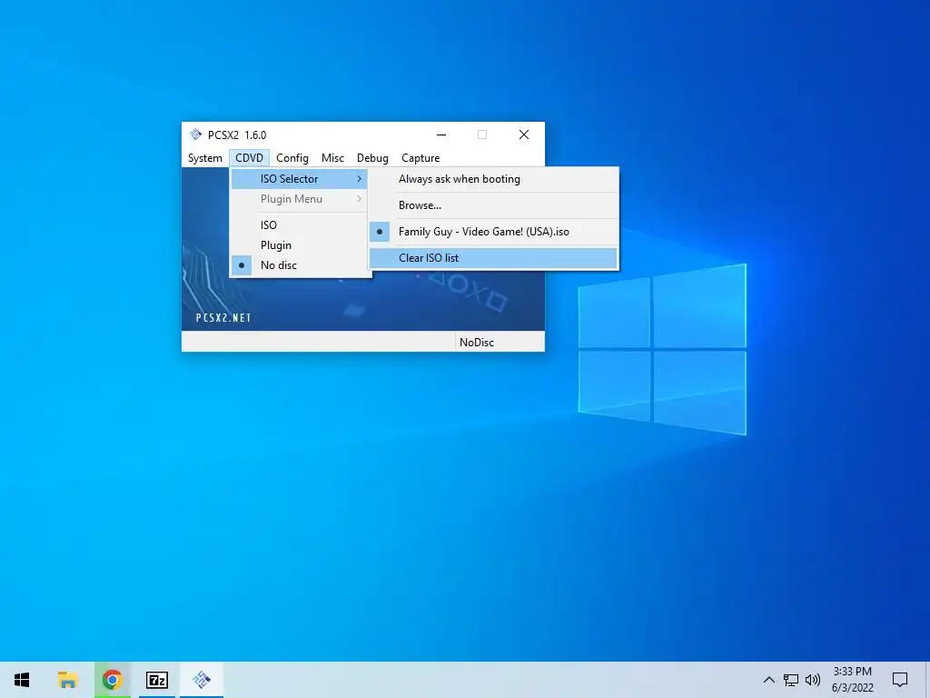Click Browse... to pick an ISO
The height and width of the screenshot is (698, 930).
[493, 205]
